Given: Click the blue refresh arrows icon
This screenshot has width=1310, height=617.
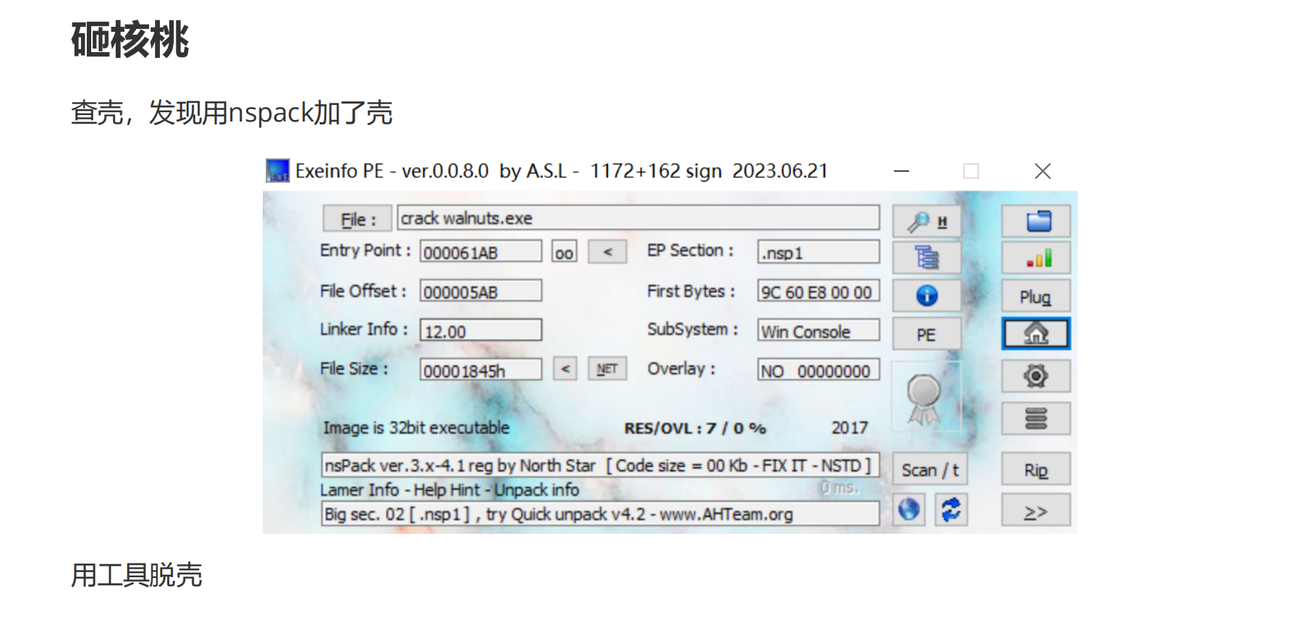Looking at the screenshot, I should click(x=951, y=511).
